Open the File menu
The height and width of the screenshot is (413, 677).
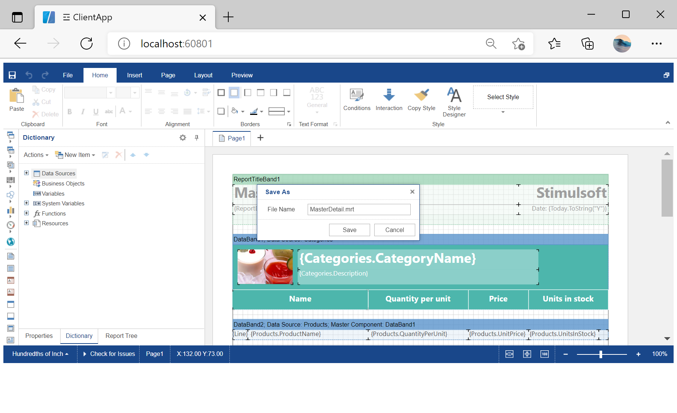68,75
